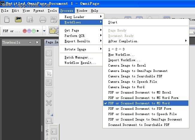
Task: Click the Load image files toolbar icon
Action: [x=18, y=20]
